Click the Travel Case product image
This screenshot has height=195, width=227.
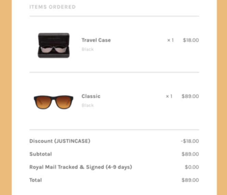54,45
